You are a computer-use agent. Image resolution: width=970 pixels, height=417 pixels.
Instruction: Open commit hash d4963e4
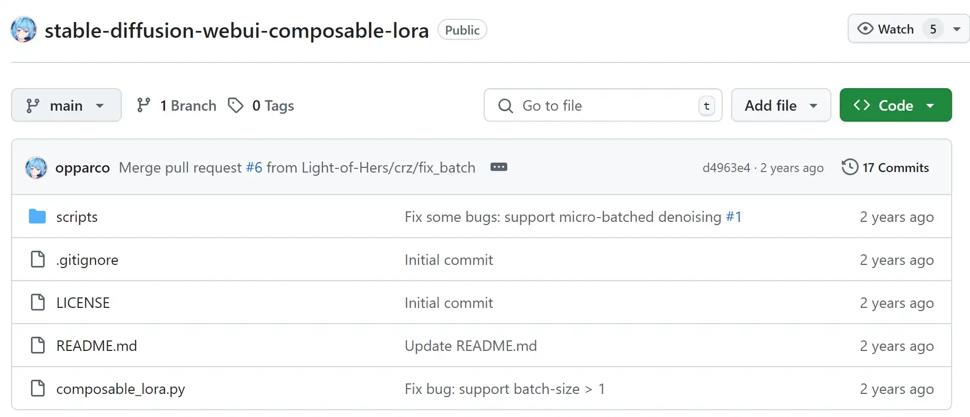[726, 168]
